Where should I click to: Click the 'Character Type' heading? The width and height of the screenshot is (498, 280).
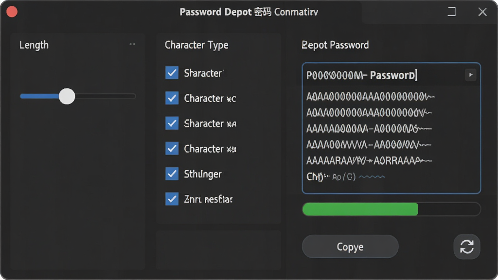[196, 45]
